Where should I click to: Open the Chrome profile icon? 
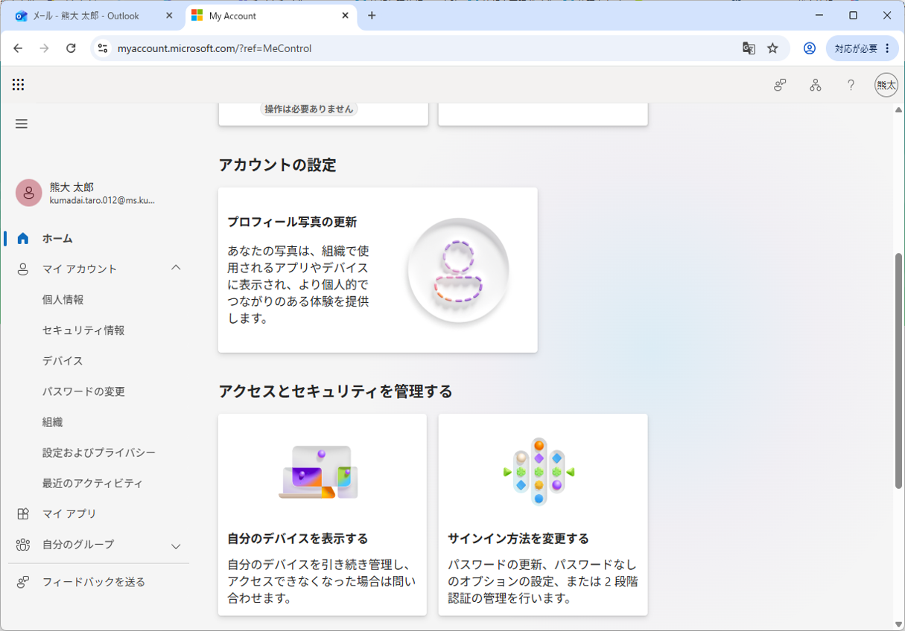point(809,48)
